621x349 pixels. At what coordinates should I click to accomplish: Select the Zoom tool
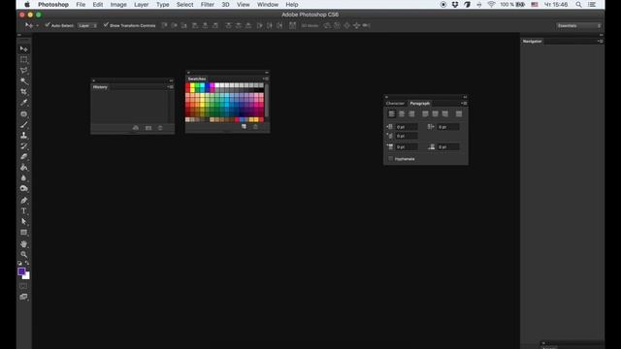click(23, 254)
